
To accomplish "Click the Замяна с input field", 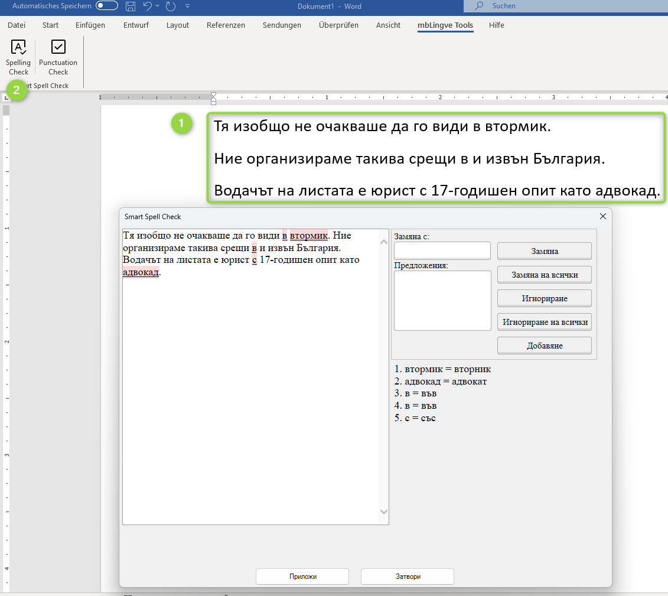I will [442, 250].
